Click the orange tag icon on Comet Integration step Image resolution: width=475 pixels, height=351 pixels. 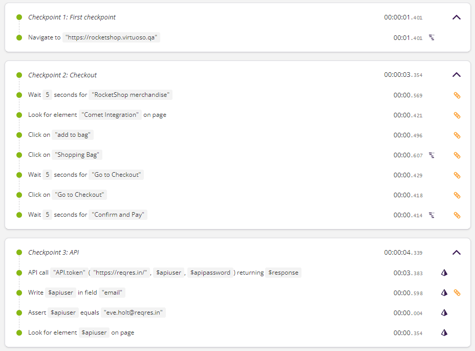pyautogui.click(x=457, y=115)
